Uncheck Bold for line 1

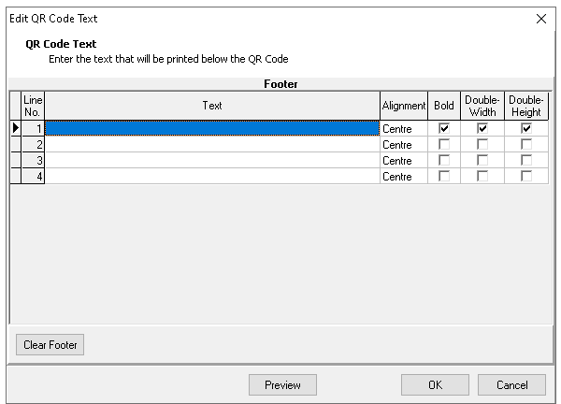(444, 128)
